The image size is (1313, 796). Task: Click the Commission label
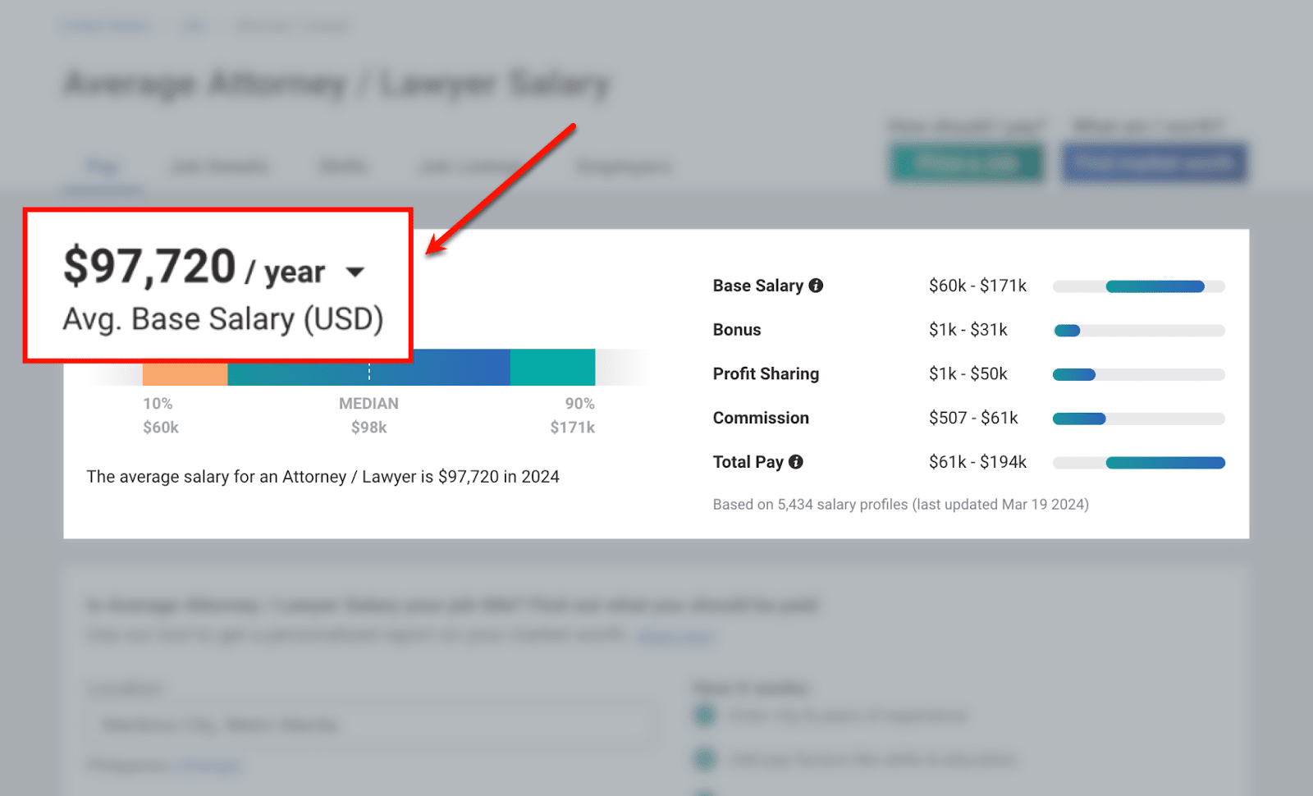(x=761, y=418)
